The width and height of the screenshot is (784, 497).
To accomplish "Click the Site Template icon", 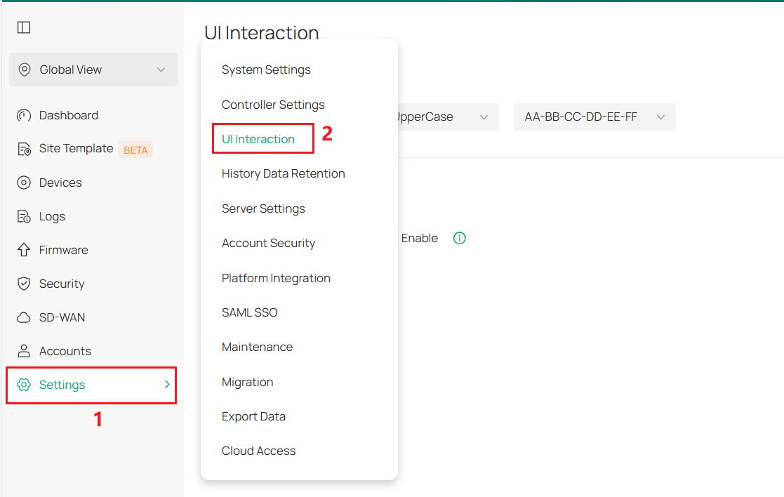I will click(x=23, y=149).
